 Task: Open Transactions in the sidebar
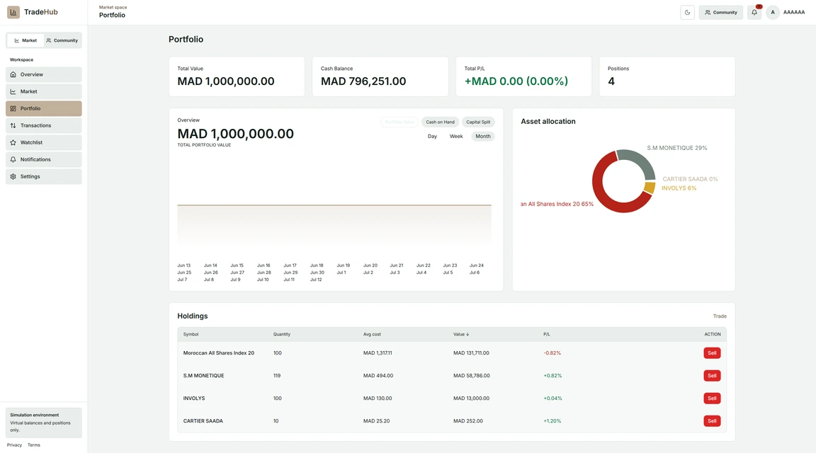click(x=44, y=125)
